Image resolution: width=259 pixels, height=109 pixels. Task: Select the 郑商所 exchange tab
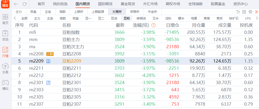click(135, 12)
